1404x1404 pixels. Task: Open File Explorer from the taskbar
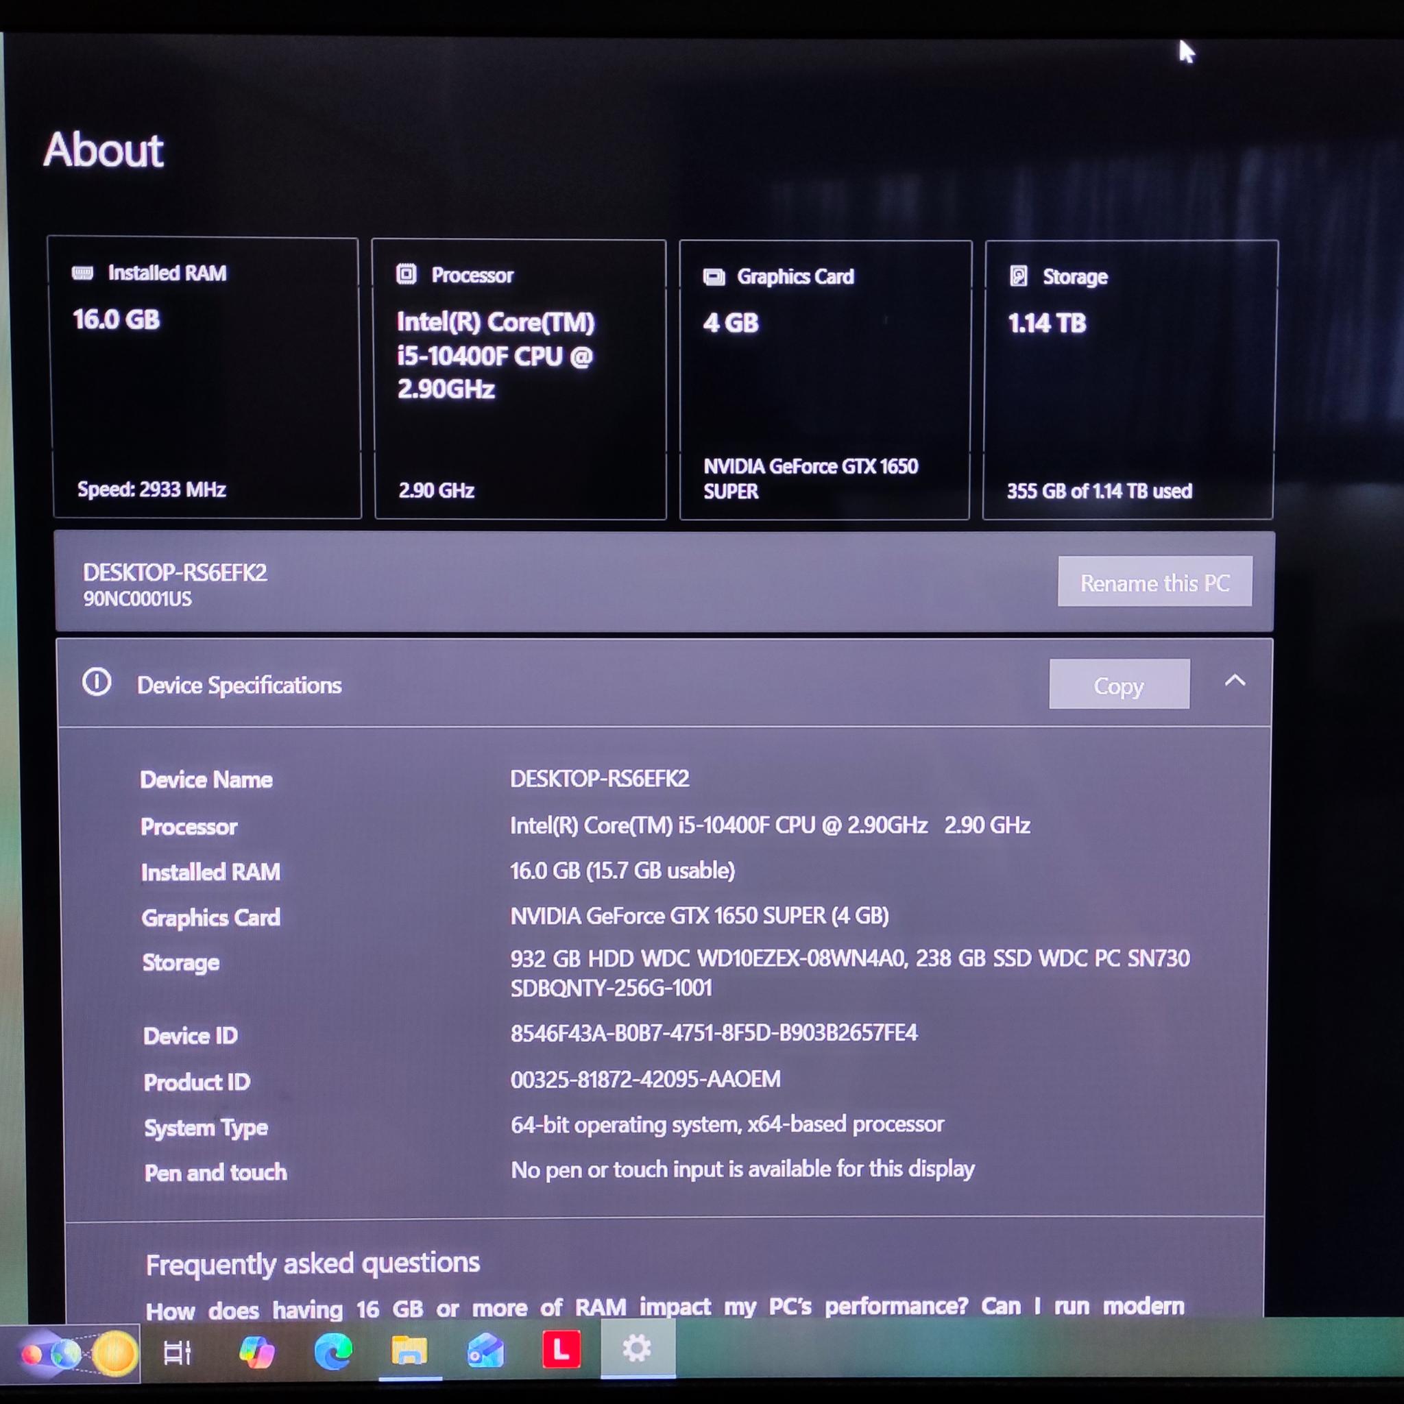(x=410, y=1352)
